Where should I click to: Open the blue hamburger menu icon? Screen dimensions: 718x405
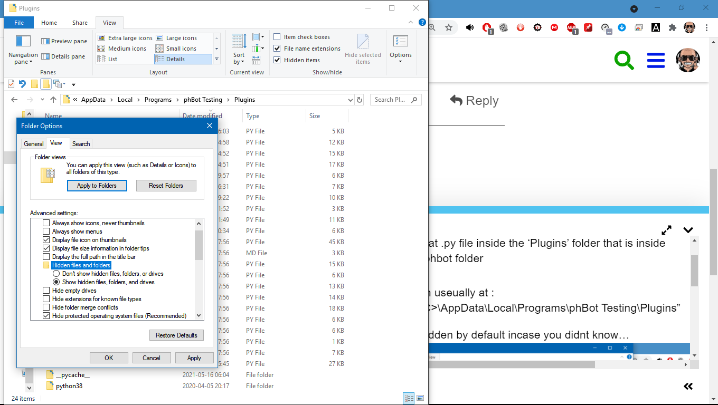656,60
